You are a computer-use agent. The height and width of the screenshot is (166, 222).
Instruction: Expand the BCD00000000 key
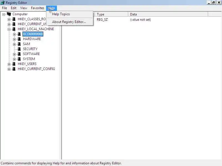point(14,34)
